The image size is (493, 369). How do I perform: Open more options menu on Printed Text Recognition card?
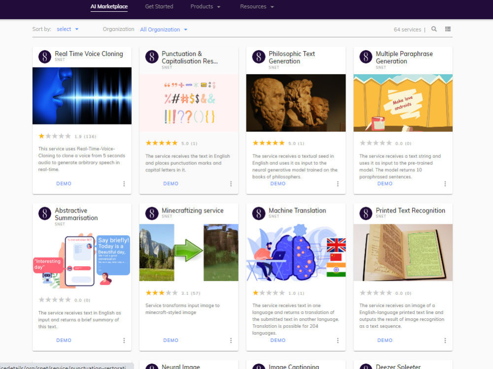[x=445, y=340]
